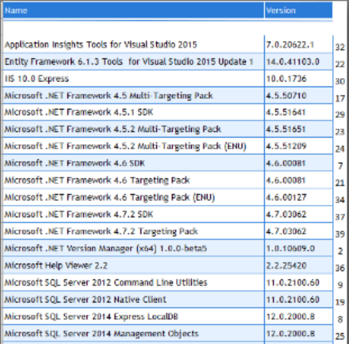349x344 pixels.
Task: Sort by the Name column header
Action: (133, 10)
